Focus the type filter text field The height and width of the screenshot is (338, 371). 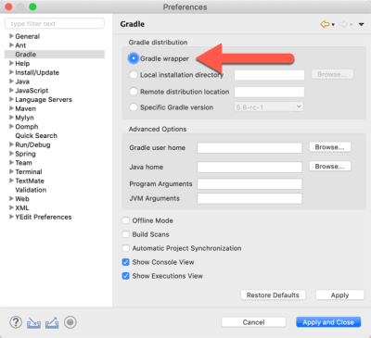55,24
